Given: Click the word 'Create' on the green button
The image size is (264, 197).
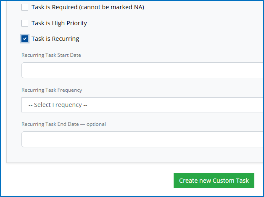Looking at the screenshot, I should point(188,181).
